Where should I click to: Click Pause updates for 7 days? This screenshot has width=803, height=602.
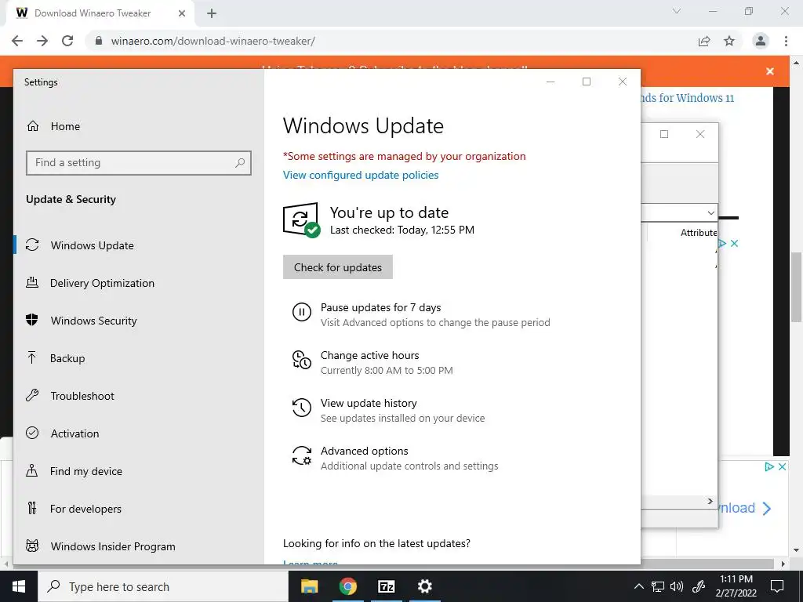pos(380,307)
